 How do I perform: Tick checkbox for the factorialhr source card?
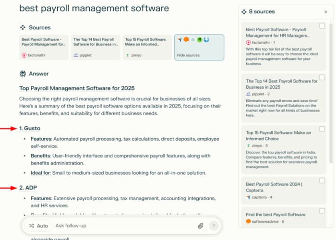tap(322, 26)
